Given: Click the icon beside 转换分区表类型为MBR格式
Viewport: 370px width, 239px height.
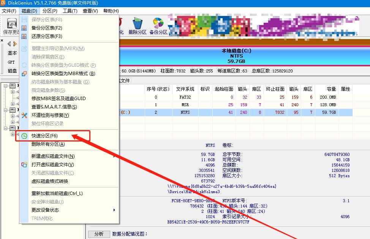Looking at the screenshot, I should (24, 74).
